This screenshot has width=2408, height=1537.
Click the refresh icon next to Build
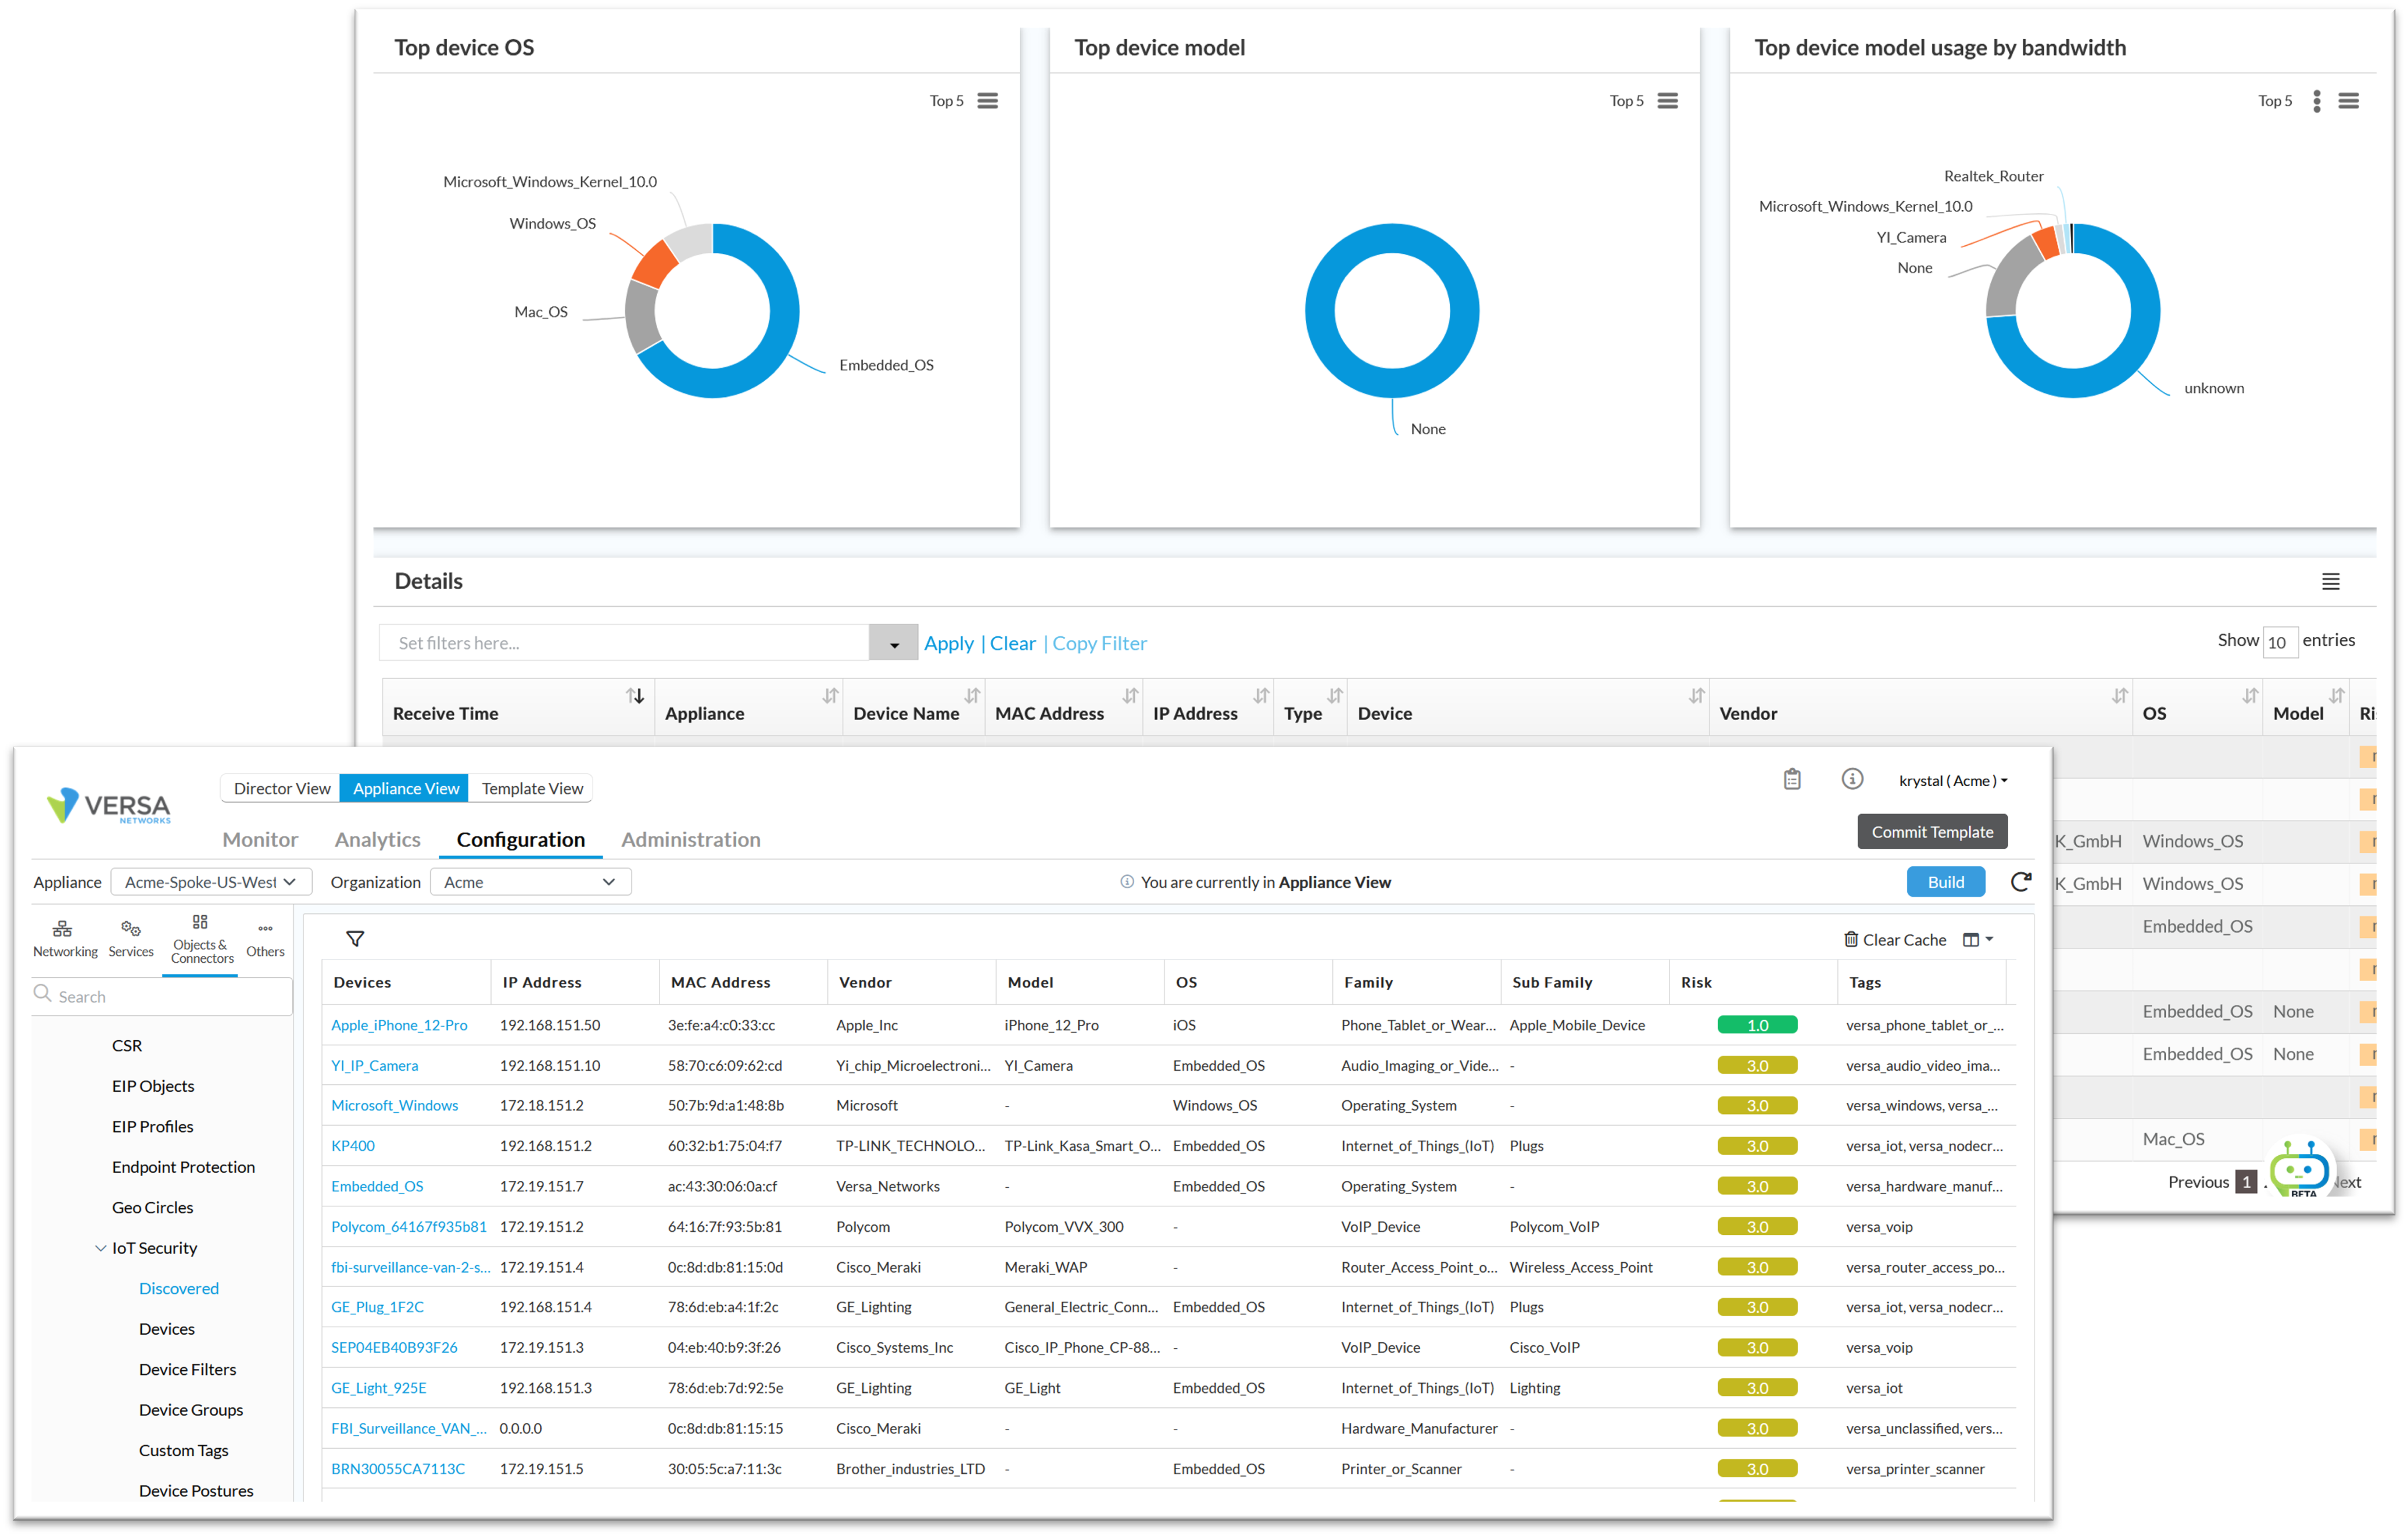pos(2020,881)
